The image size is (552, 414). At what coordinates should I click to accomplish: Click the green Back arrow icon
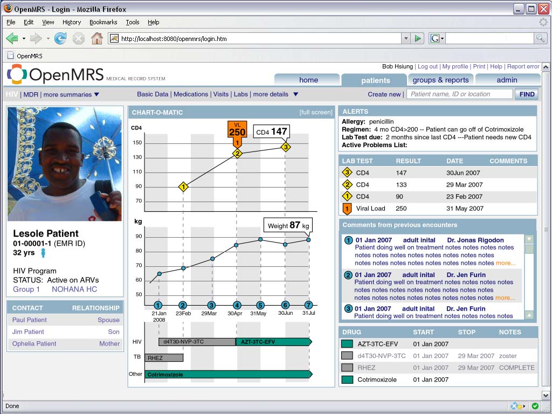pyautogui.click(x=12, y=38)
